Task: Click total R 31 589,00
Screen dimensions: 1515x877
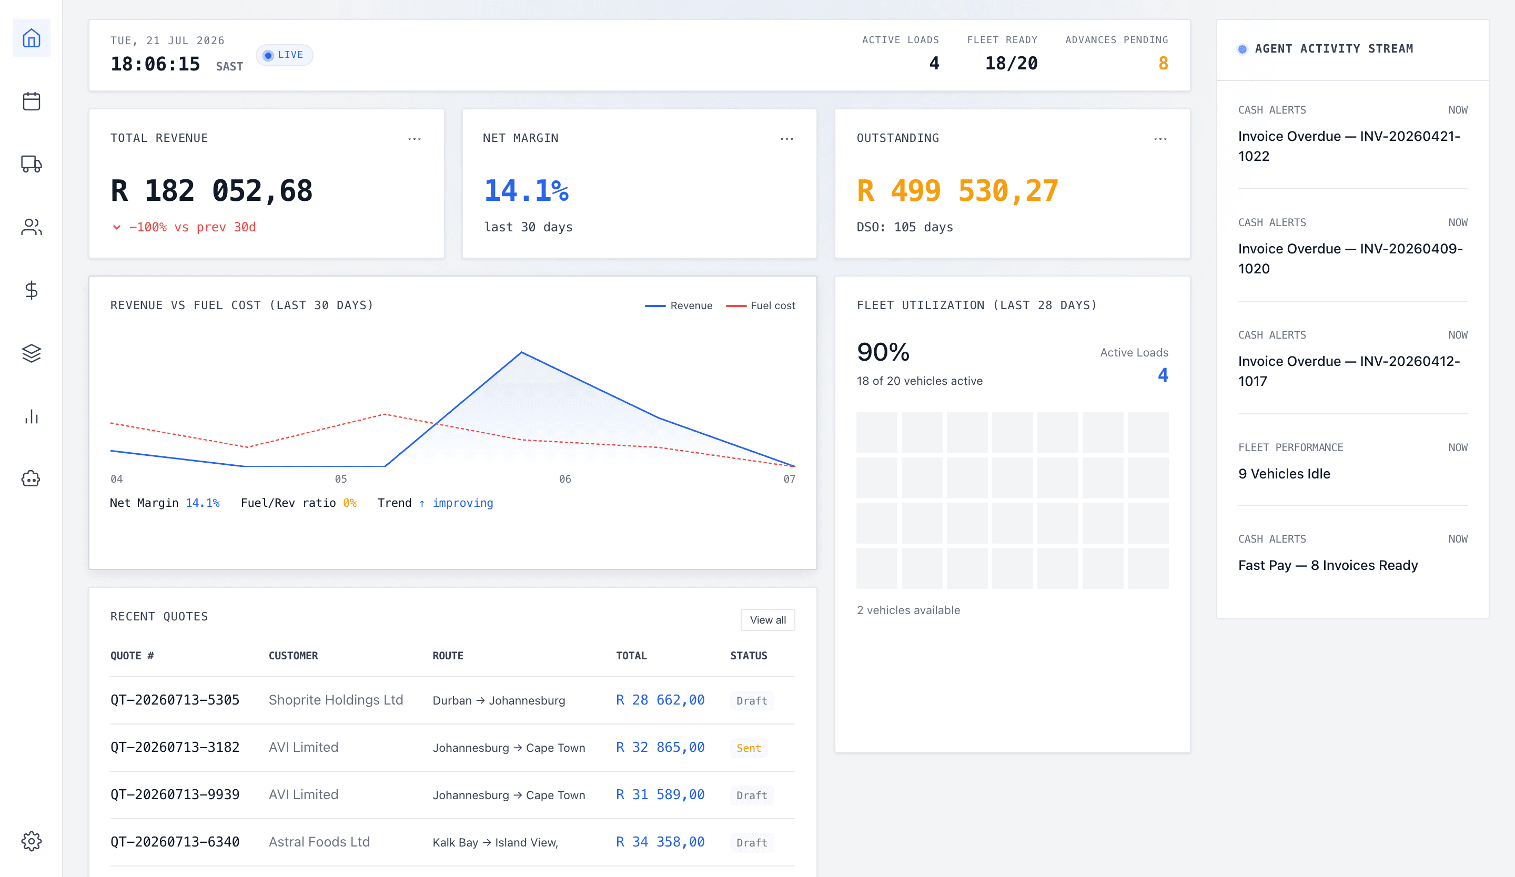Action: (660, 794)
